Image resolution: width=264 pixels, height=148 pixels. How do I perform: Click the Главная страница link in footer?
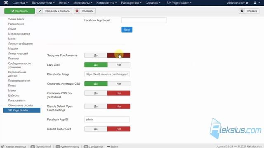click(14, 146)
